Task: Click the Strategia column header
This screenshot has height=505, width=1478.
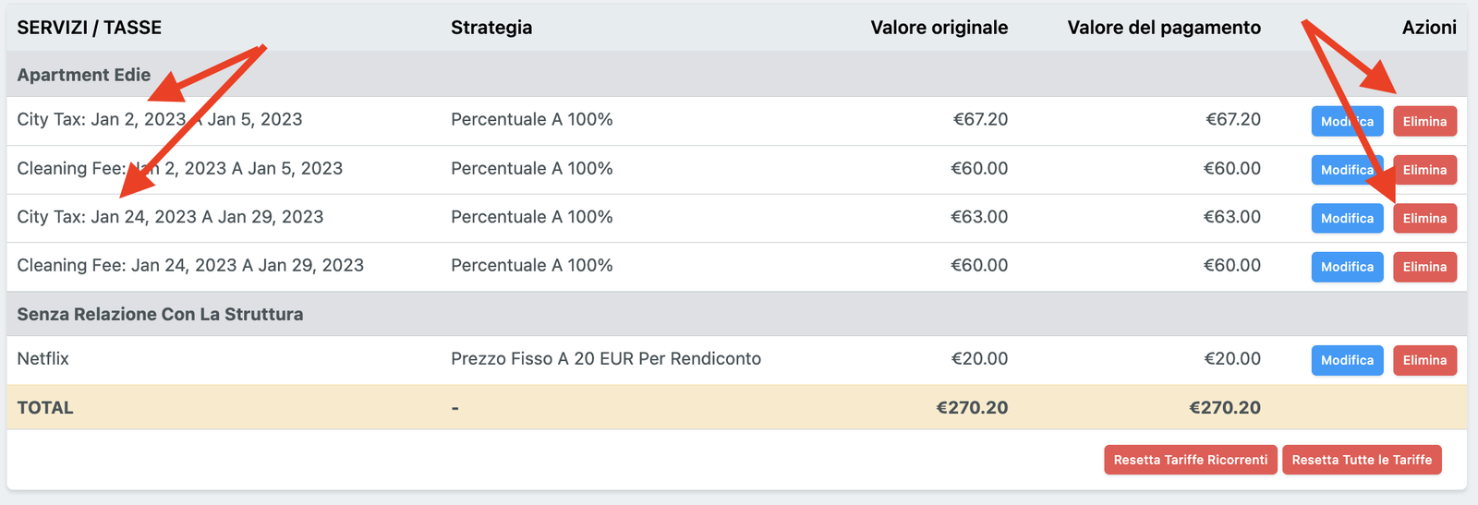Action: [491, 28]
